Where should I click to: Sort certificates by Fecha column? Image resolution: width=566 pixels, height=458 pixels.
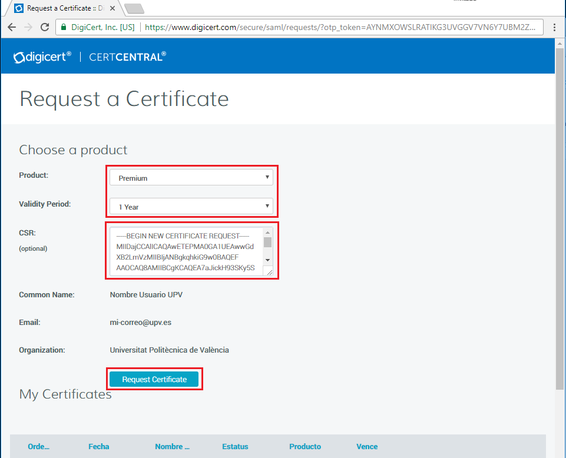click(98, 447)
